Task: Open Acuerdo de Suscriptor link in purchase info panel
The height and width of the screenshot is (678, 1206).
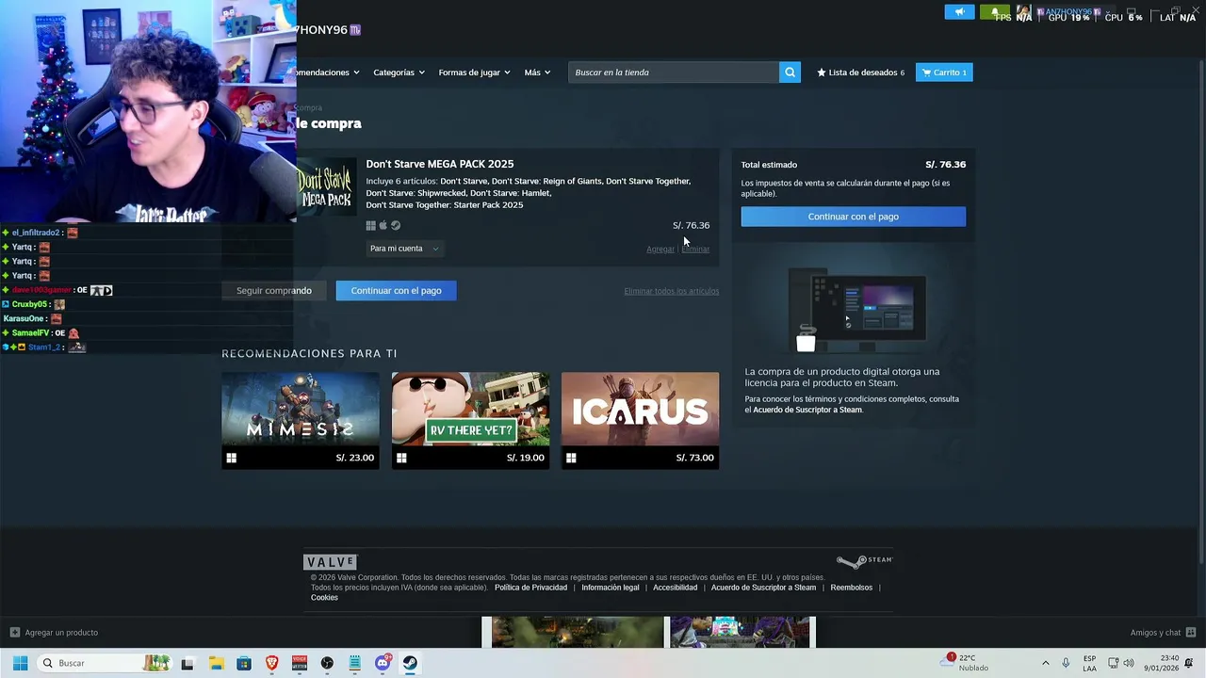Action: (807, 410)
